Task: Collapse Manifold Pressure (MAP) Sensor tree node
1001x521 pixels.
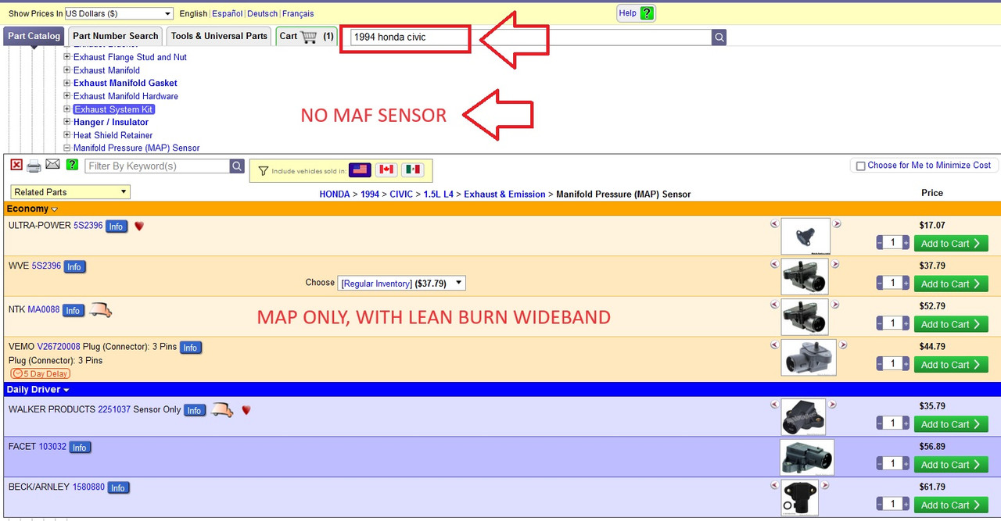Action: pyautogui.click(x=66, y=148)
